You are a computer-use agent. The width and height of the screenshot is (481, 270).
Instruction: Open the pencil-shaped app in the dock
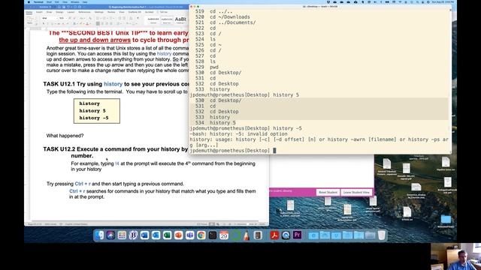click(247, 235)
